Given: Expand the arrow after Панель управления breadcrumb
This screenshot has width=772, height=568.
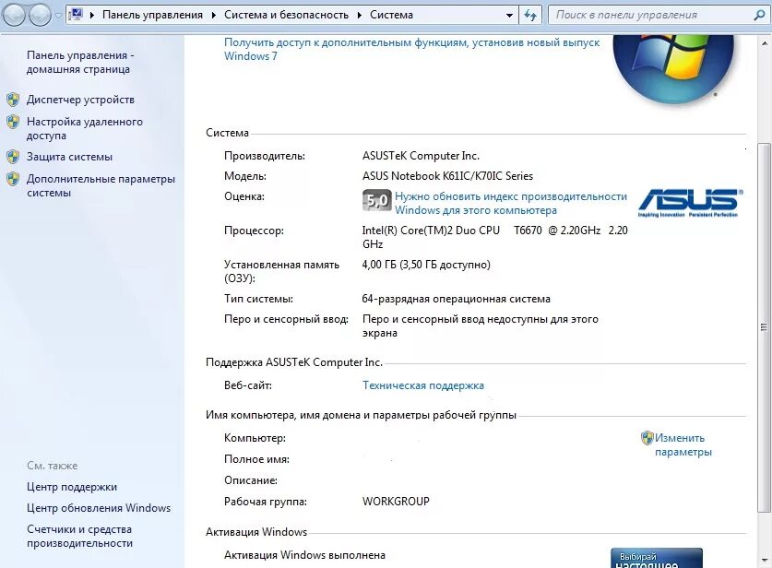Looking at the screenshot, I should point(214,16).
